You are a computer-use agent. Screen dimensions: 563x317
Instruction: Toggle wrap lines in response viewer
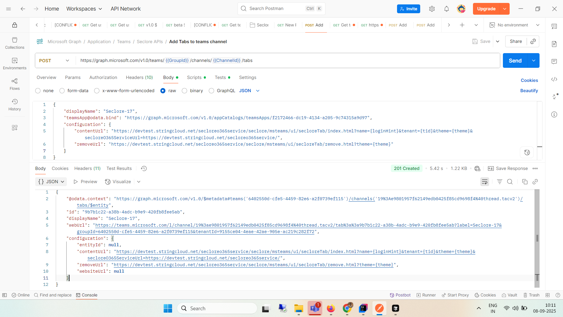point(485,182)
